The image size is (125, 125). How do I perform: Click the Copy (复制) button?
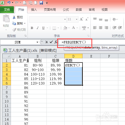coord(17,23)
